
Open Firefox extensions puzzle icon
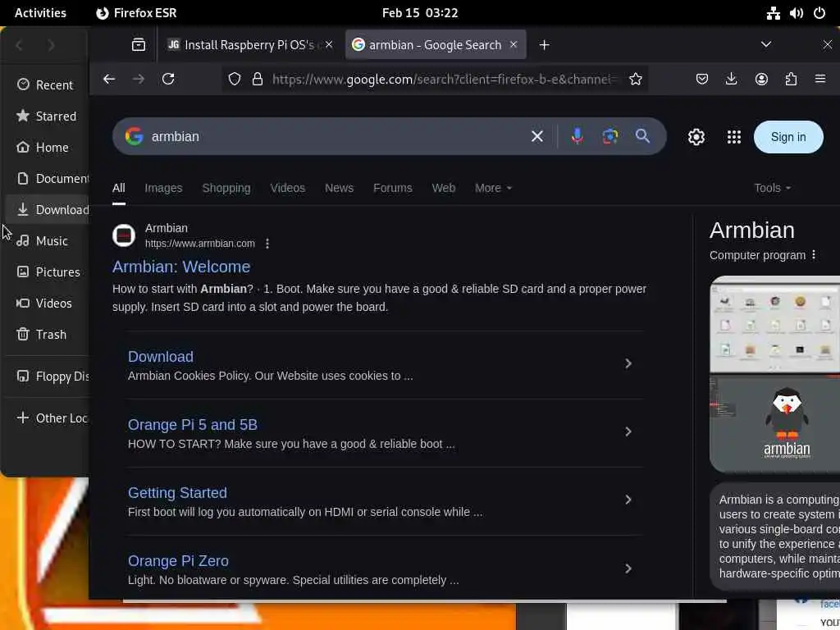click(791, 80)
